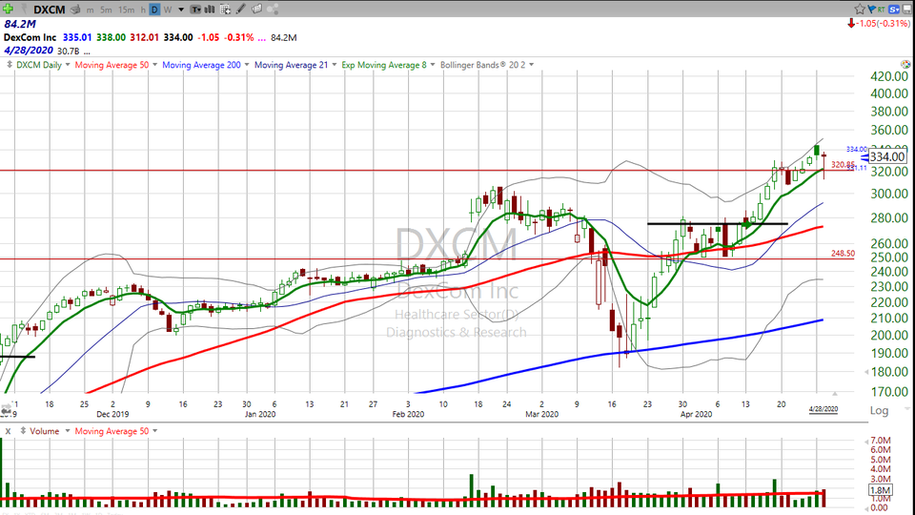This screenshot has width=915, height=515.
Task: Click the green RT realtime indicator
Action: (881, 10)
